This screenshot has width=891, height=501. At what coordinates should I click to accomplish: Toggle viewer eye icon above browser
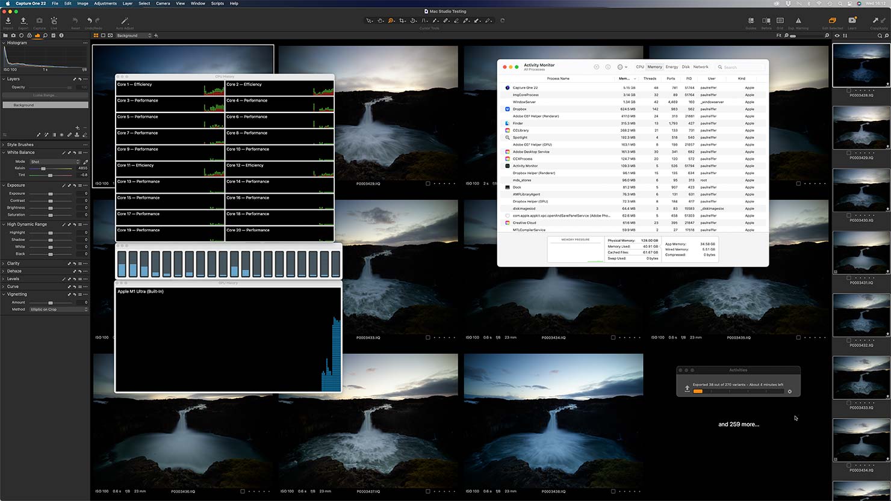pyautogui.click(x=837, y=35)
